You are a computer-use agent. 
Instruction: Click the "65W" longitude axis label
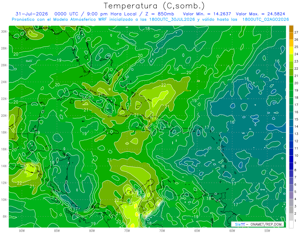(197, 231)
